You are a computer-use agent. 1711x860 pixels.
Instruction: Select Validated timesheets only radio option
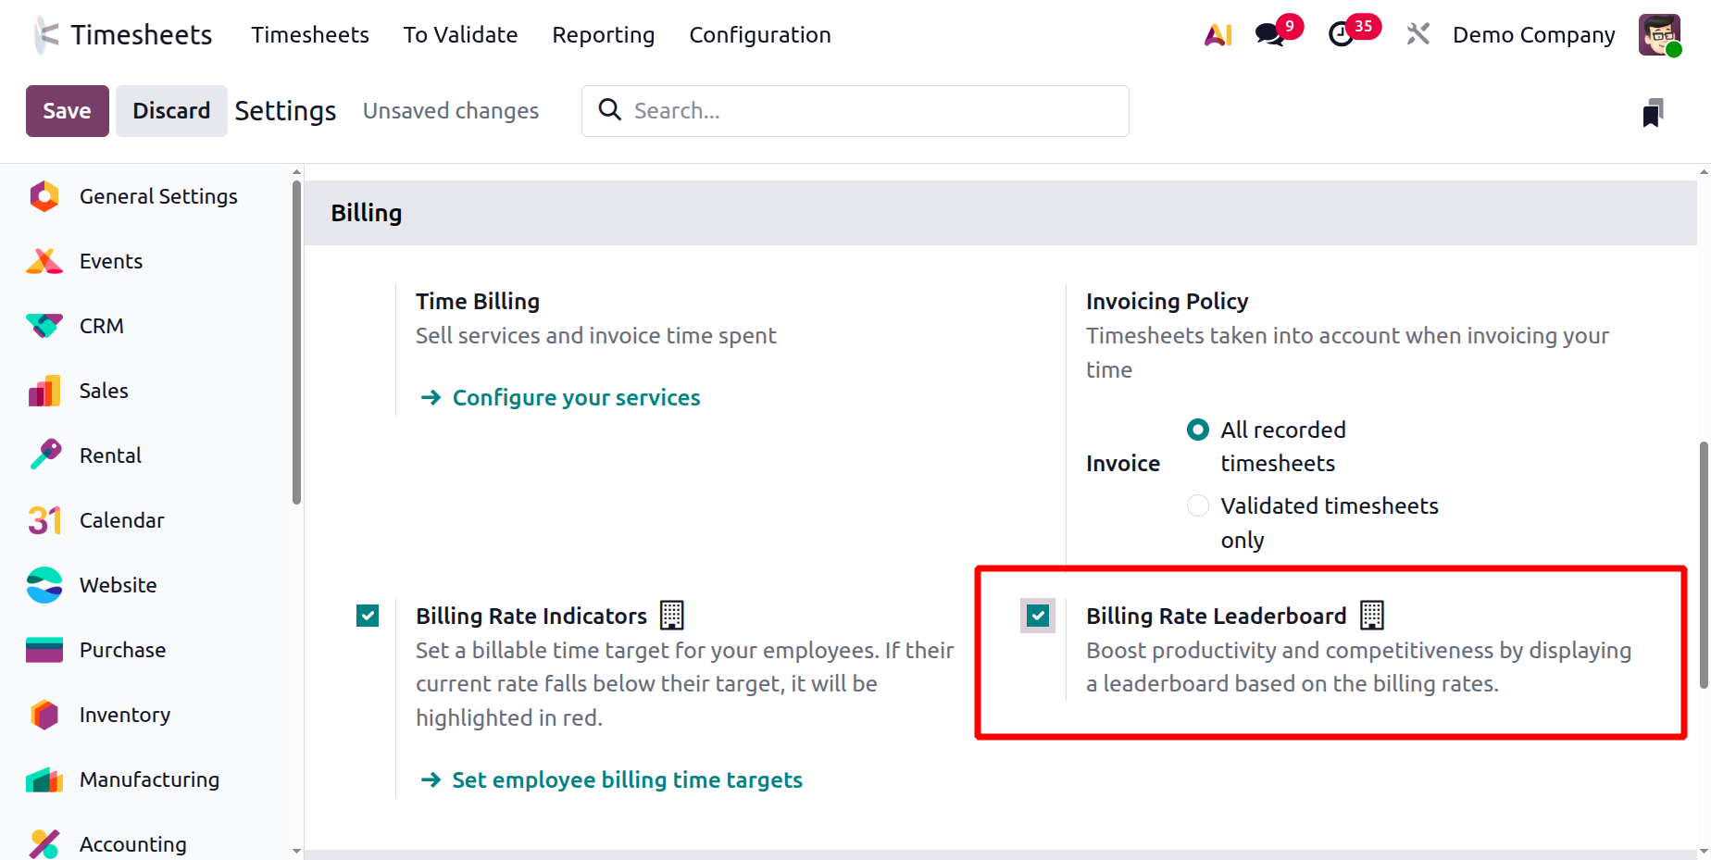click(1198, 505)
